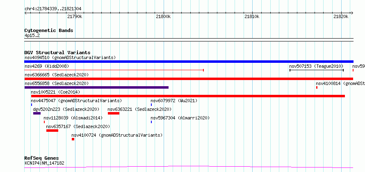Image resolution: width=365 pixels, height=172 pixels.
Task: Click the nsv4094510 blue variant bar
Action: [x=189, y=62]
